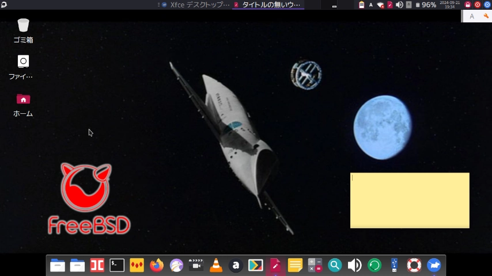Launch Firefox from the dock
492x276 pixels.
pyautogui.click(x=157, y=265)
